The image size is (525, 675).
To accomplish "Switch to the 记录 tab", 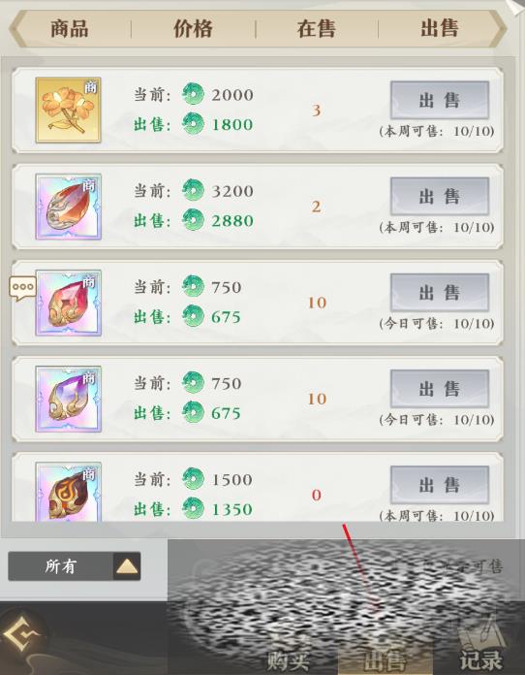I will click(480, 660).
